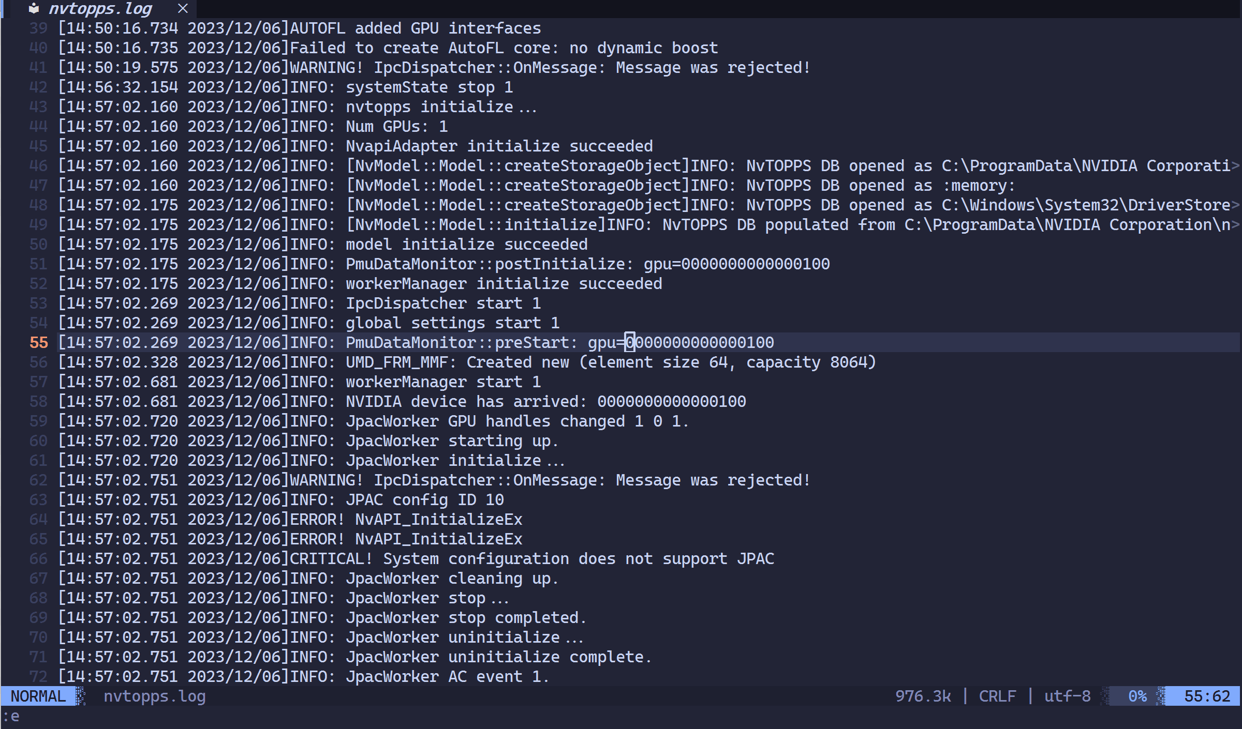Select the nvtopps.log tab at the top

(x=101, y=8)
